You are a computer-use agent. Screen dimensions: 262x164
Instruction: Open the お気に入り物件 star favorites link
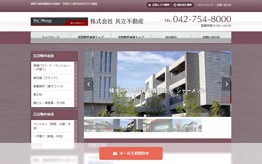159,5
